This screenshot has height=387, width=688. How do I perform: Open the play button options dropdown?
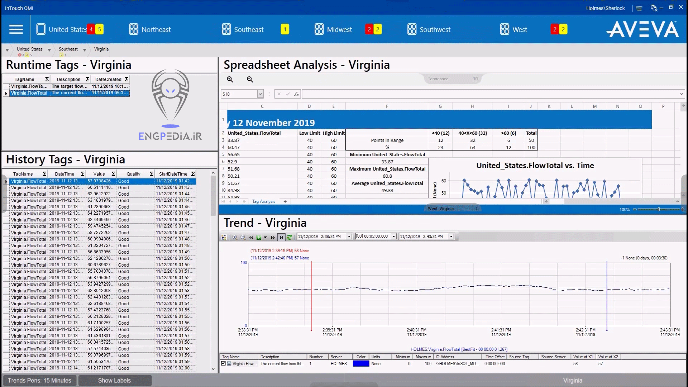[265, 237]
